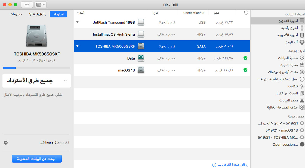Click the large TOSHIBA hard drive image

[36, 36]
